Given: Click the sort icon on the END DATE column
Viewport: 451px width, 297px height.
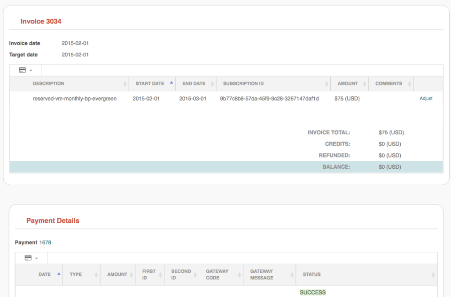Looking at the screenshot, I should pos(212,83).
